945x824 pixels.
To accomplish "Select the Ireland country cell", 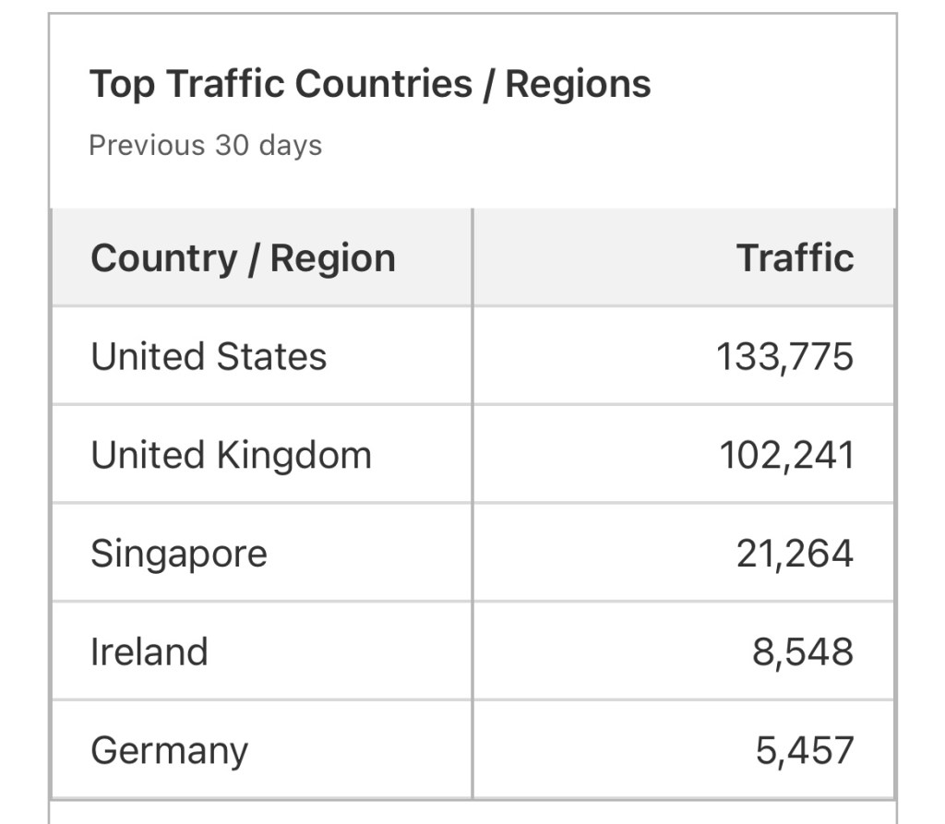I will (x=149, y=652).
